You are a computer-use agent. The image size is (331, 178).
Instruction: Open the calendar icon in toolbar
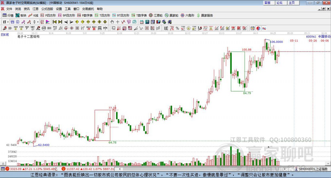(x=142, y=22)
